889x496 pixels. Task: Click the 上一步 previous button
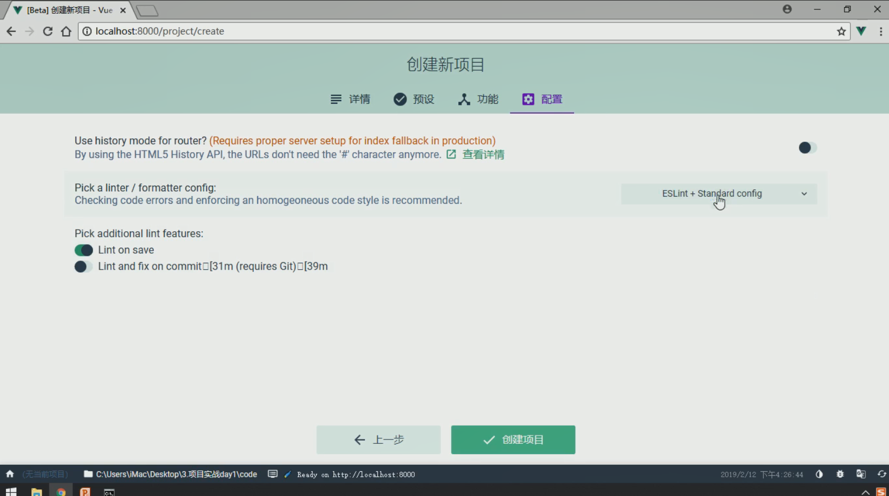[379, 439]
